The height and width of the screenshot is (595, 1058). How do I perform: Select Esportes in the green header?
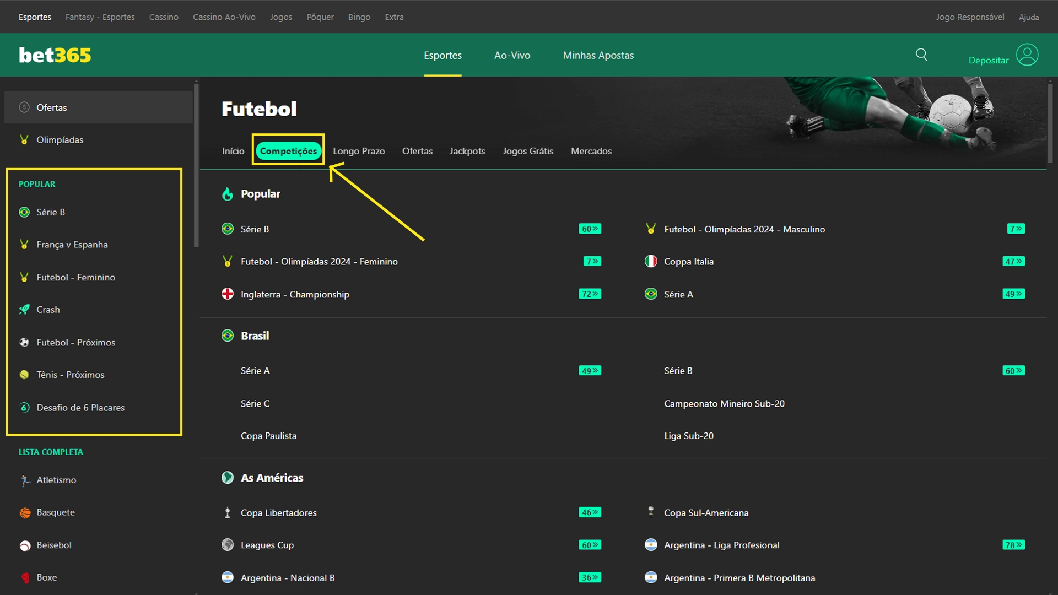pyautogui.click(x=442, y=55)
